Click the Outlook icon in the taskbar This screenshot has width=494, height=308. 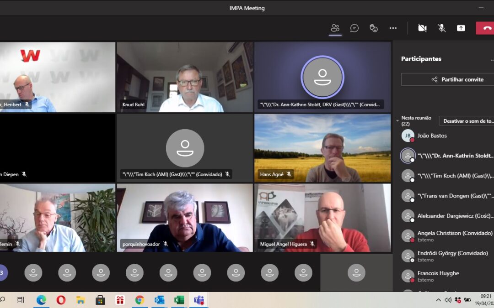159,300
